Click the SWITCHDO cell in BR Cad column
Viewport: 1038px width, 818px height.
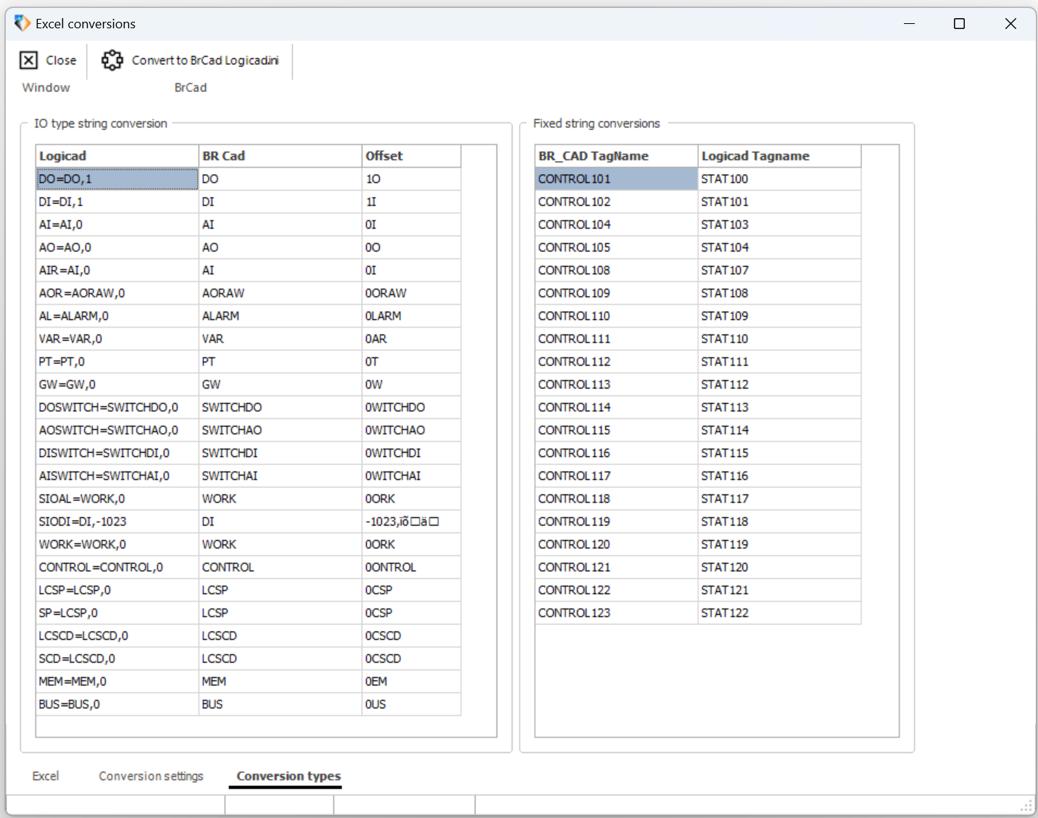click(280, 408)
